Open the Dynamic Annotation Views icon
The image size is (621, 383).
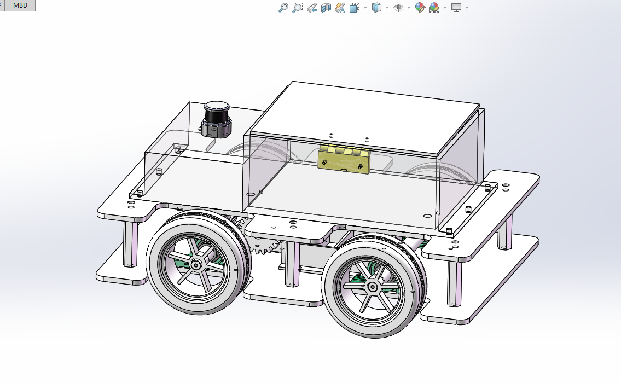(340, 8)
